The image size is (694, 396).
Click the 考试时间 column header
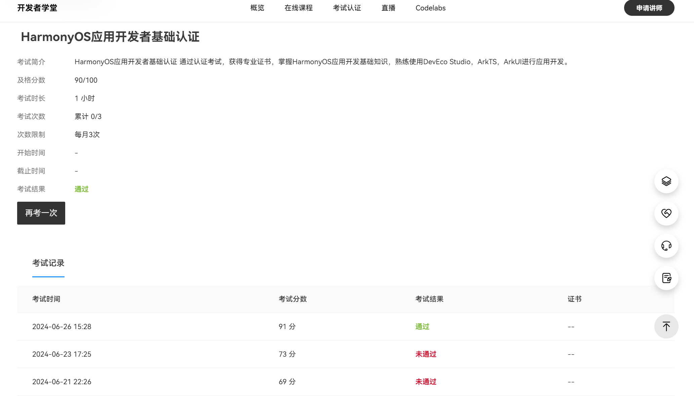tap(46, 299)
